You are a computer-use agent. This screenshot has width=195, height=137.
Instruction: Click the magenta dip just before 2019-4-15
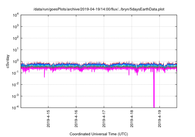coord(44,73)
